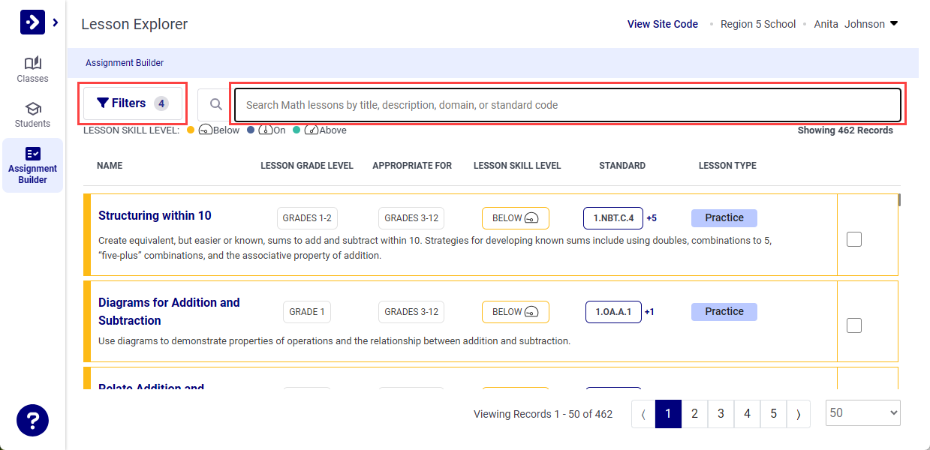Check the checkbox for Structuring within 10
Viewport: 930px width, 450px height.
853,238
